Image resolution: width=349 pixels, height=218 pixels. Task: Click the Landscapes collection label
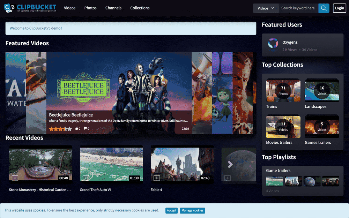point(315,106)
